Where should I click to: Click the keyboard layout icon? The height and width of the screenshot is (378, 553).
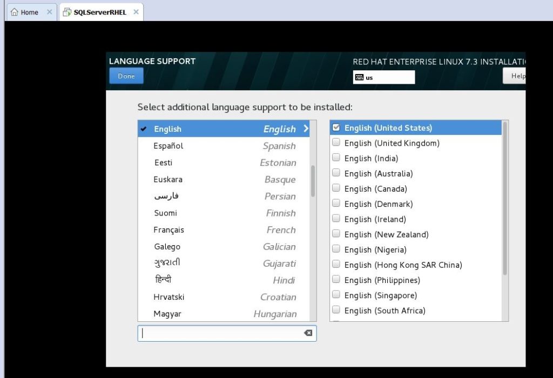(x=359, y=77)
